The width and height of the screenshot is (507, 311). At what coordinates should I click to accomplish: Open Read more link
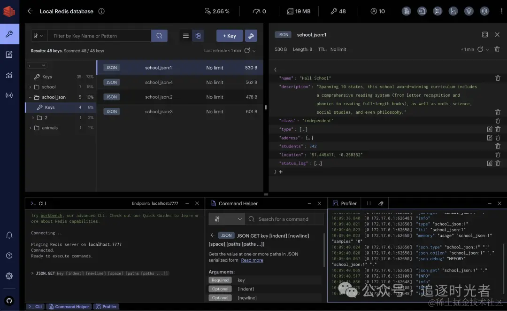coord(252,260)
